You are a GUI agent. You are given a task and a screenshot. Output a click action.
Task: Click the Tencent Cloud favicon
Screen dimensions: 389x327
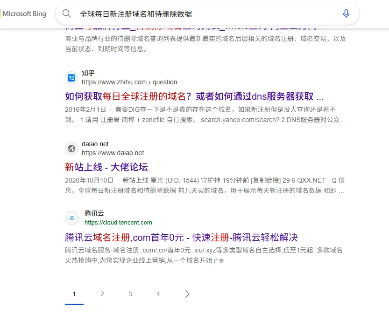[71, 218]
